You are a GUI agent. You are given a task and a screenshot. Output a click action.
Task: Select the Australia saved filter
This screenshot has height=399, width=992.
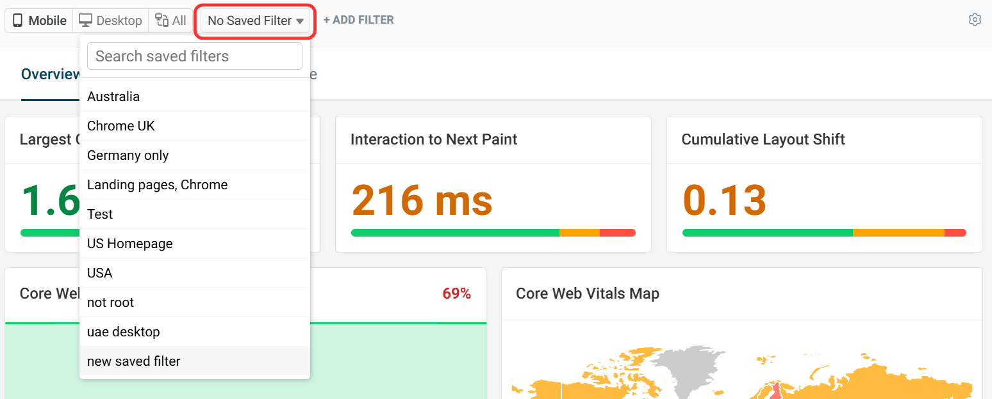[x=113, y=97]
